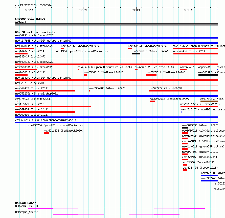
Task: Click nsv527474 (Shaikh2009) label
Action: click(165, 88)
